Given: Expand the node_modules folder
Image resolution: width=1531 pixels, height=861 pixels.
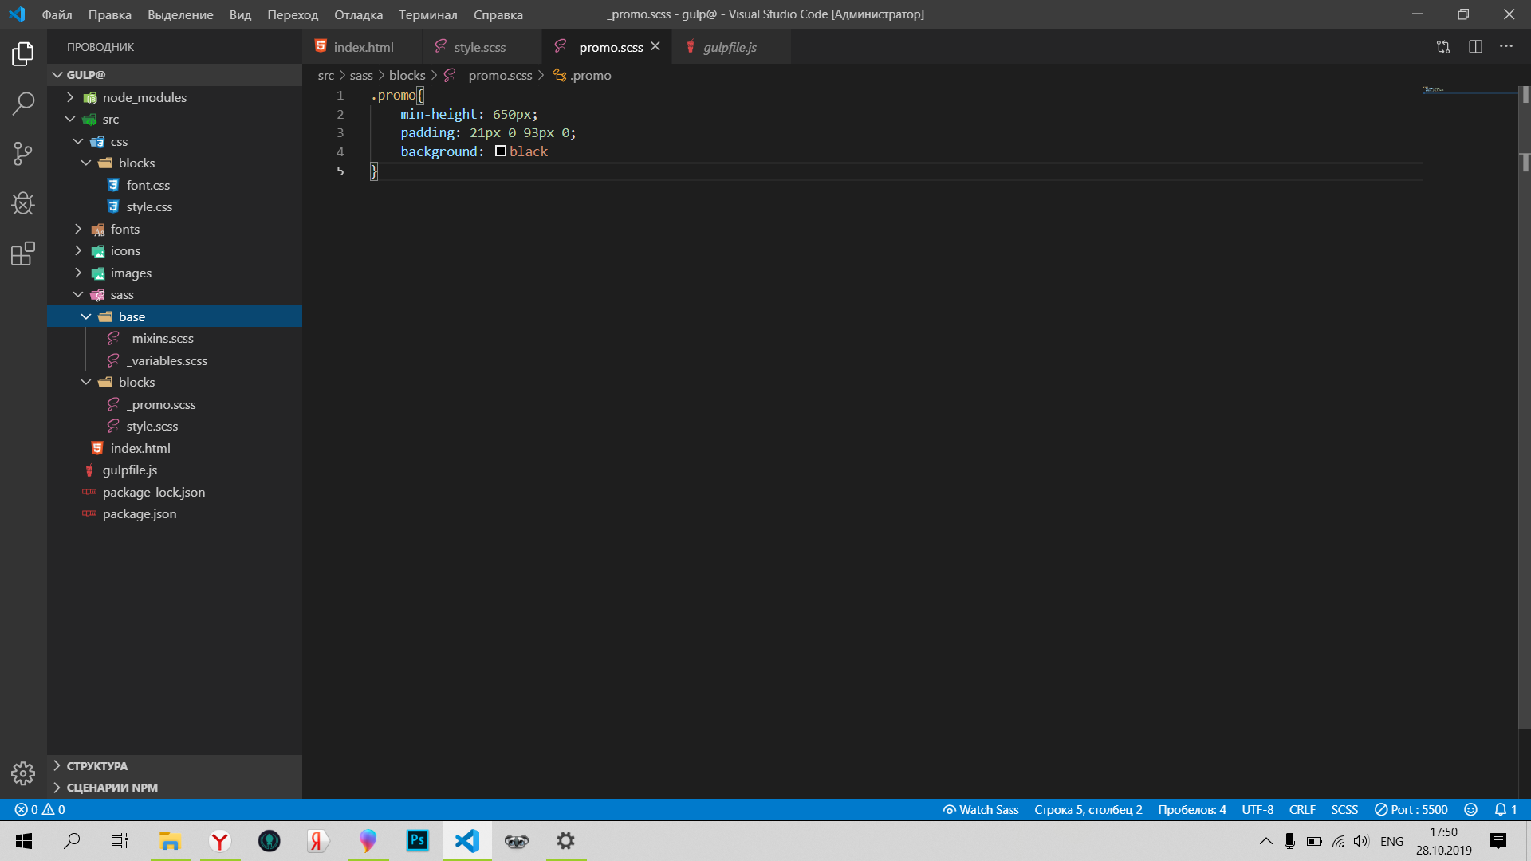Looking at the screenshot, I should (70, 97).
